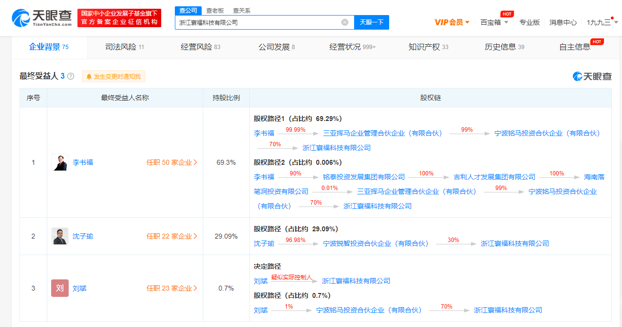Click the red 官方备案企业征信机构 banner
The image size is (622, 327).
coord(119,18)
